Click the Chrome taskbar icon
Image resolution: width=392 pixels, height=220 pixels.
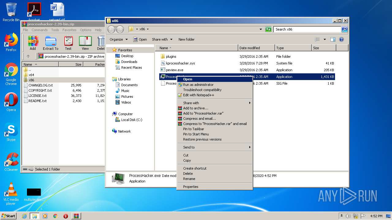pyautogui.click(x=55, y=216)
